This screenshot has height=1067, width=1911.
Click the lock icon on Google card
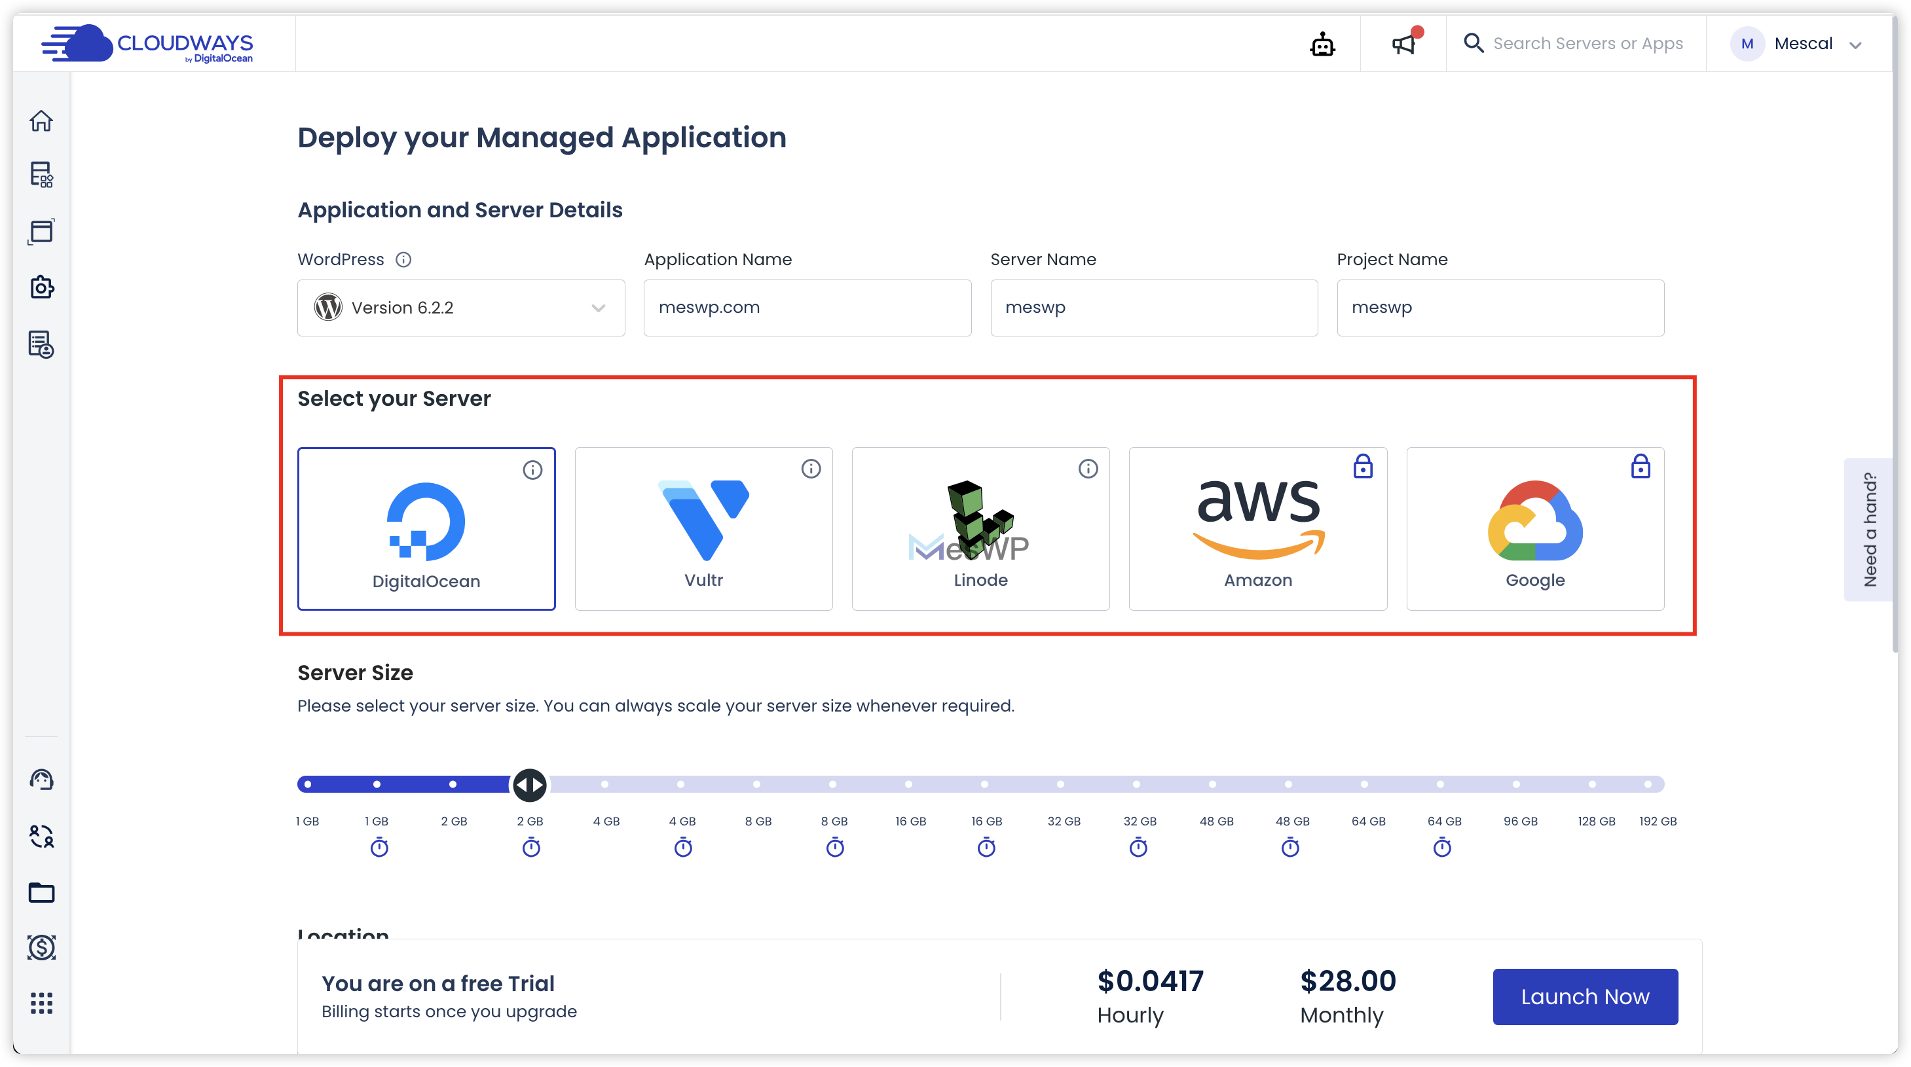[1641, 466]
